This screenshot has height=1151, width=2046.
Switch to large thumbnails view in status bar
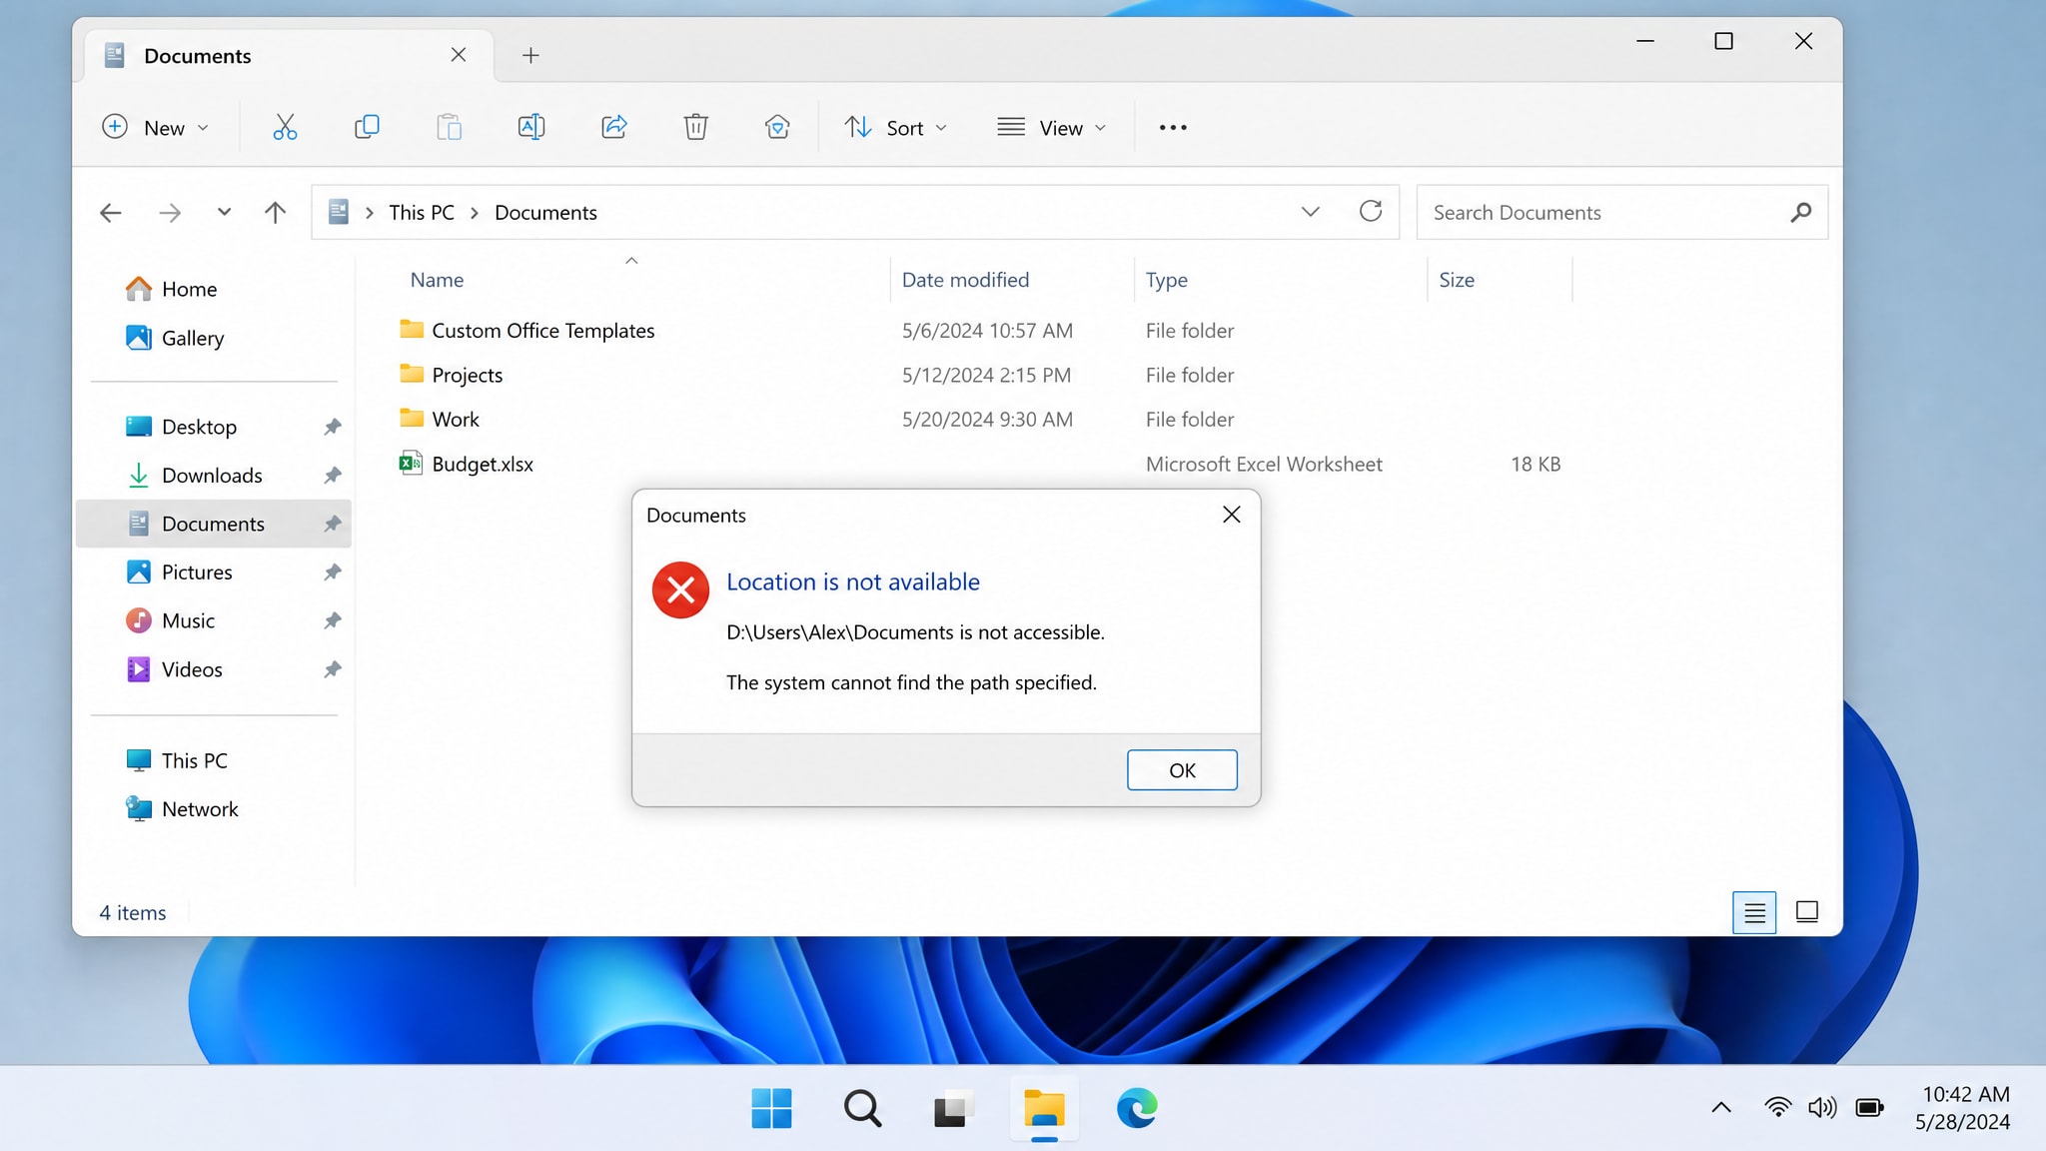1806,912
